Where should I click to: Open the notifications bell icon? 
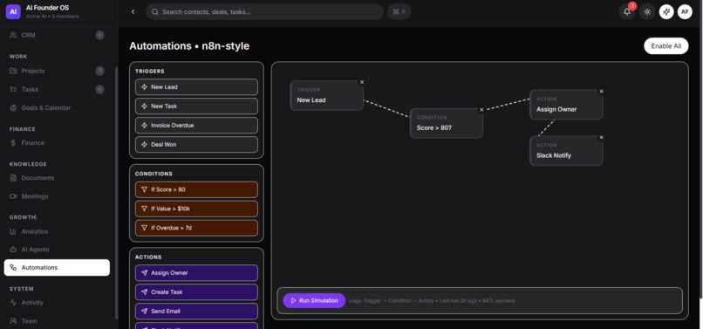tap(627, 12)
